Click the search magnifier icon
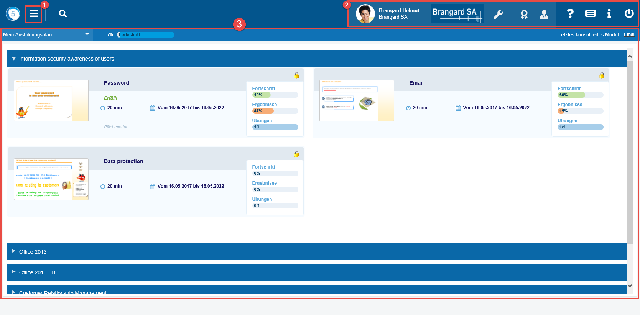This screenshot has height=315, width=640. coord(63,14)
